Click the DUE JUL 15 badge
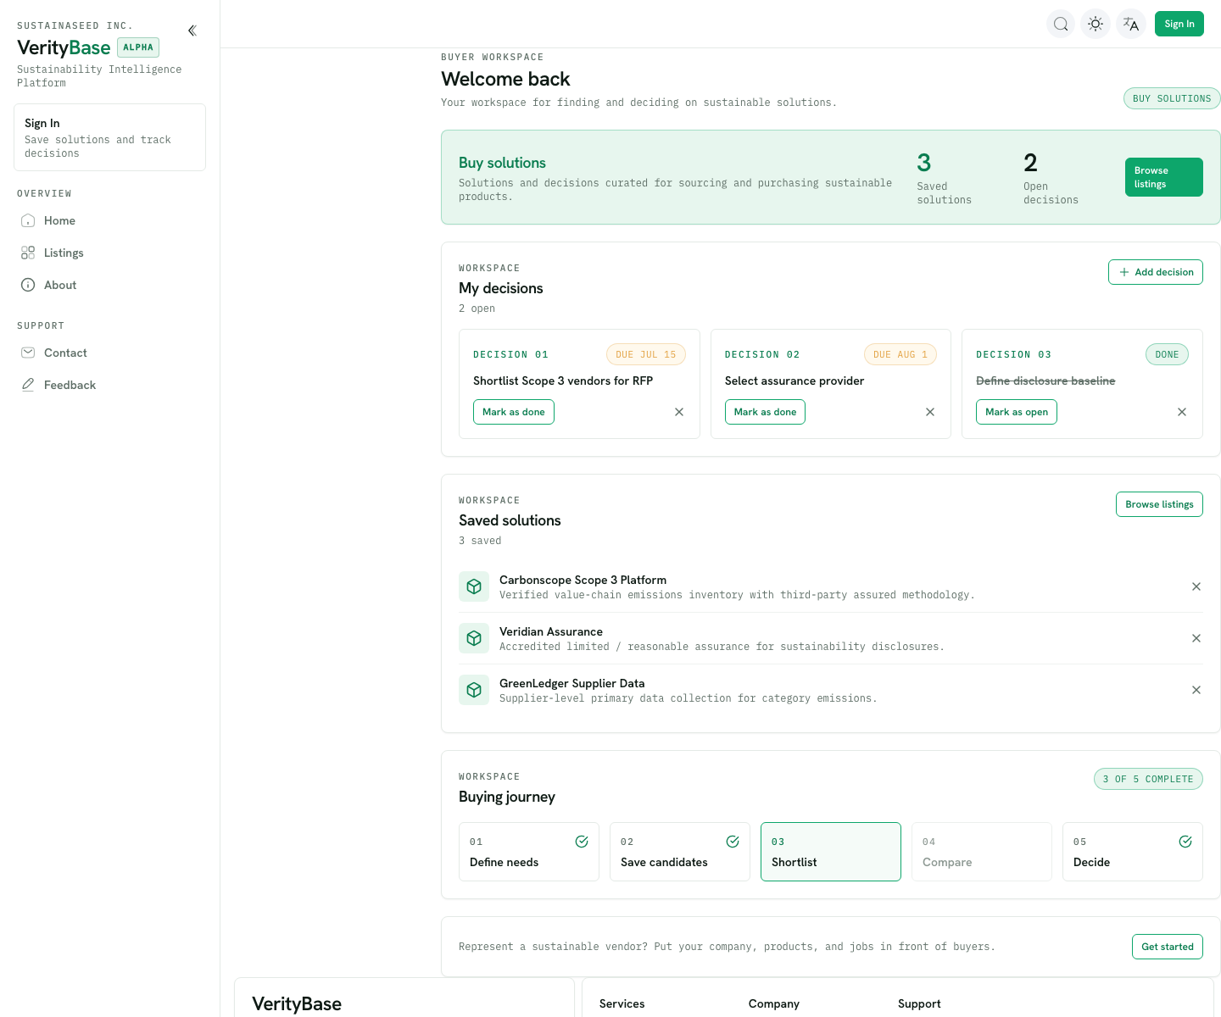This screenshot has width=1221, height=1017. tap(646, 354)
